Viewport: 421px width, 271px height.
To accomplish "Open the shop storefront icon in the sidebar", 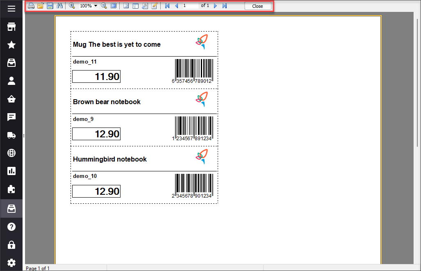I will pos(11,27).
